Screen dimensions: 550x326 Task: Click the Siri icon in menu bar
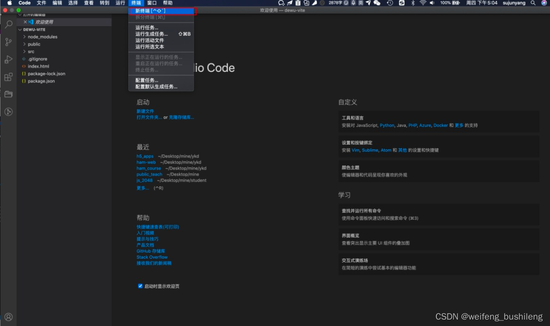tap(545, 3)
